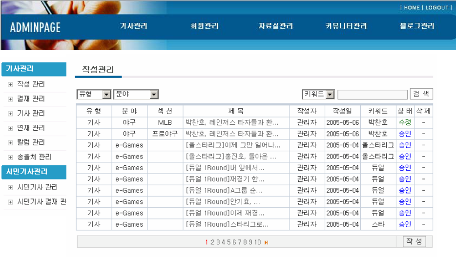
Task: Expand the 작성 관리 plus icon
Action: tap(10, 84)
